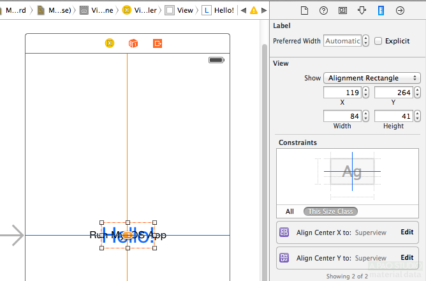Open the Connections inspector
This screenshot has width=426, height=281.
click(400, 10)
